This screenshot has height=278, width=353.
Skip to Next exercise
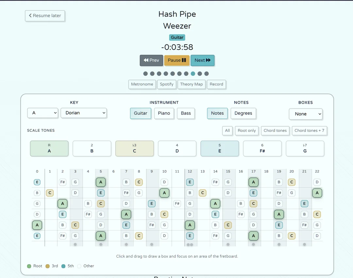pos(202,61)
